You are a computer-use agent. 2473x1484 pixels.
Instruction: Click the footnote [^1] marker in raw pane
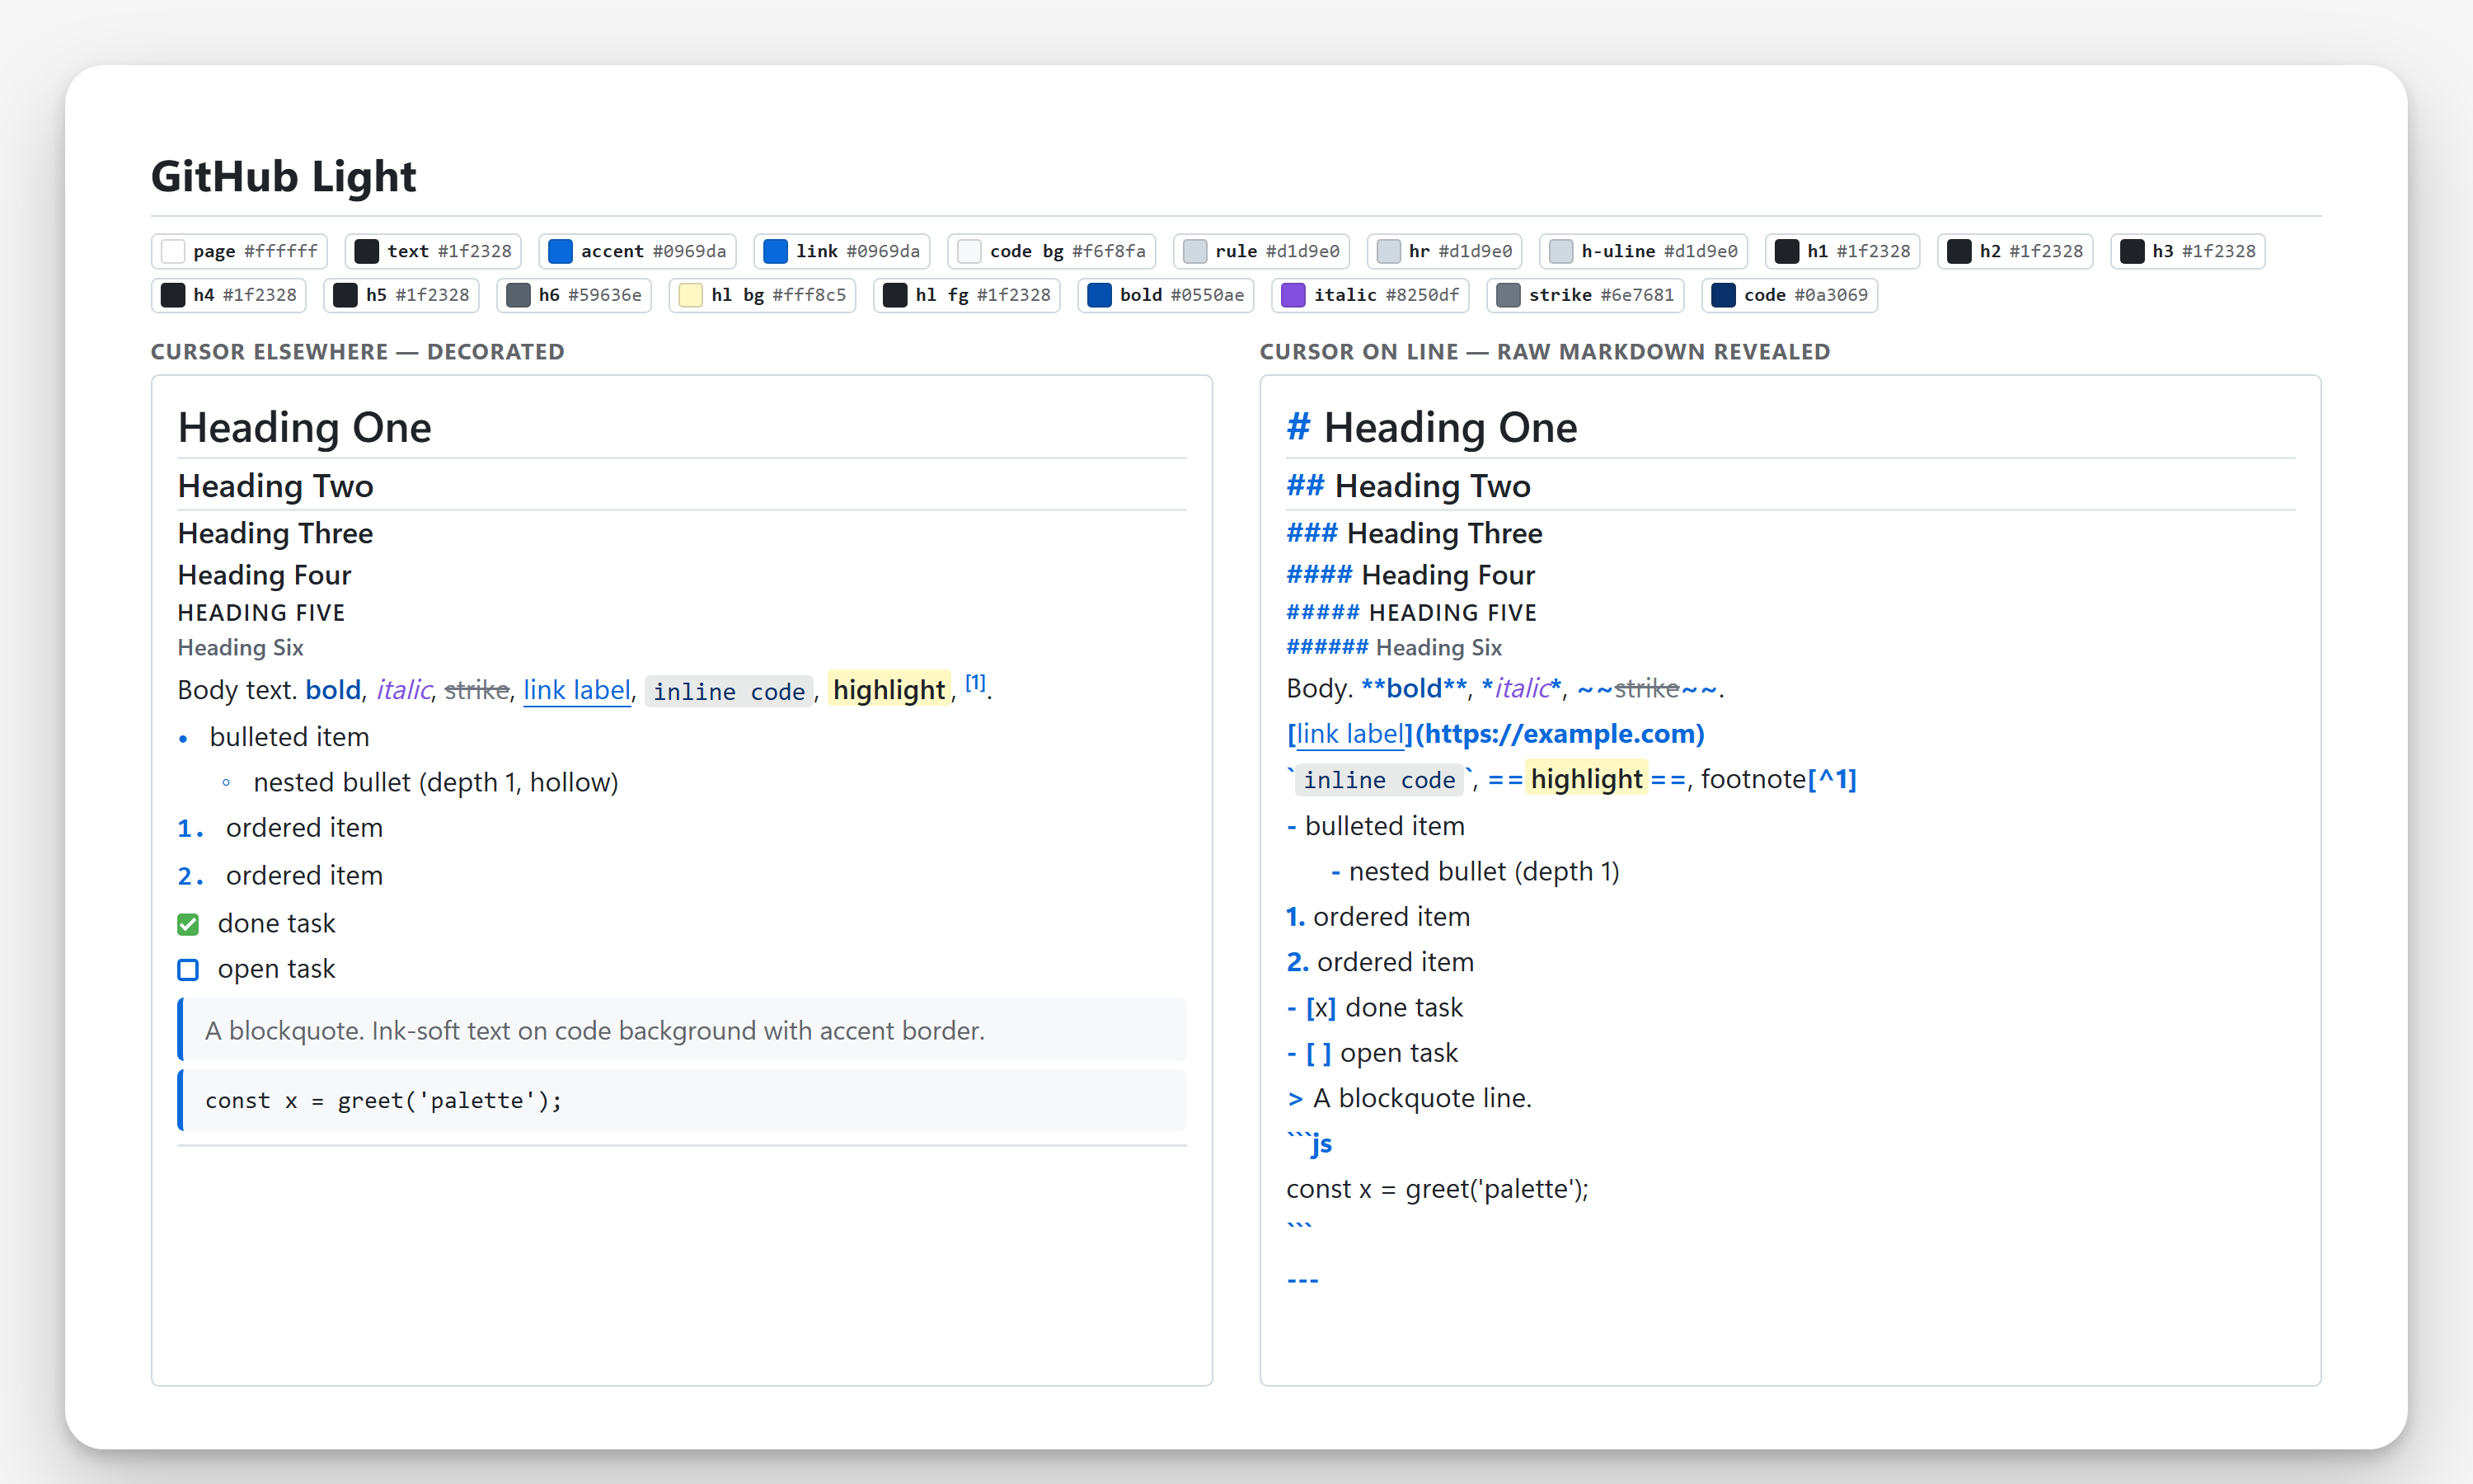[x=1832, y=779]
